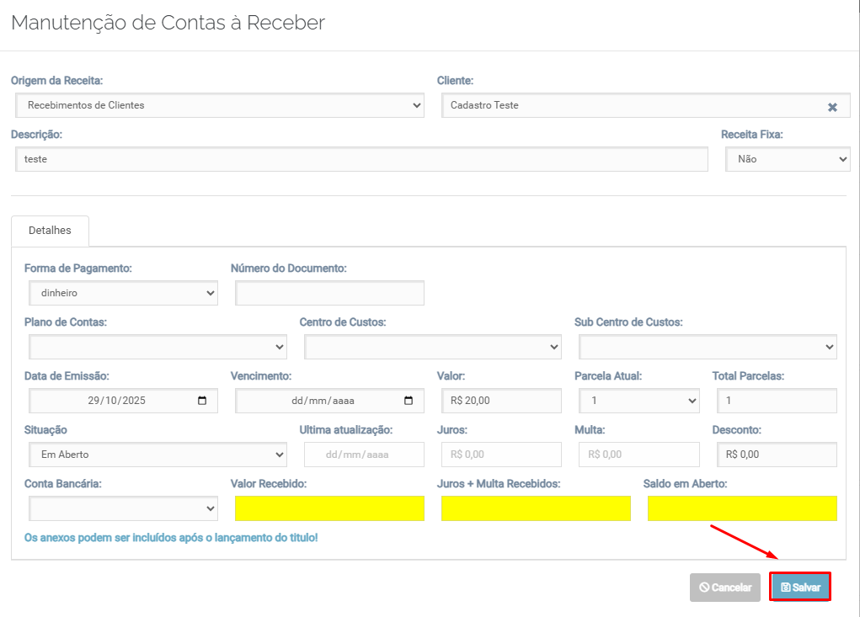Click the Descrição text field

(x=362, y=159)
